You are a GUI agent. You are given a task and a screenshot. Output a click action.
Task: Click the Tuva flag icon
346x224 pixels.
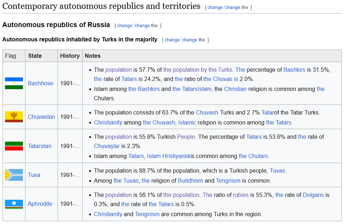pos(14,175)
